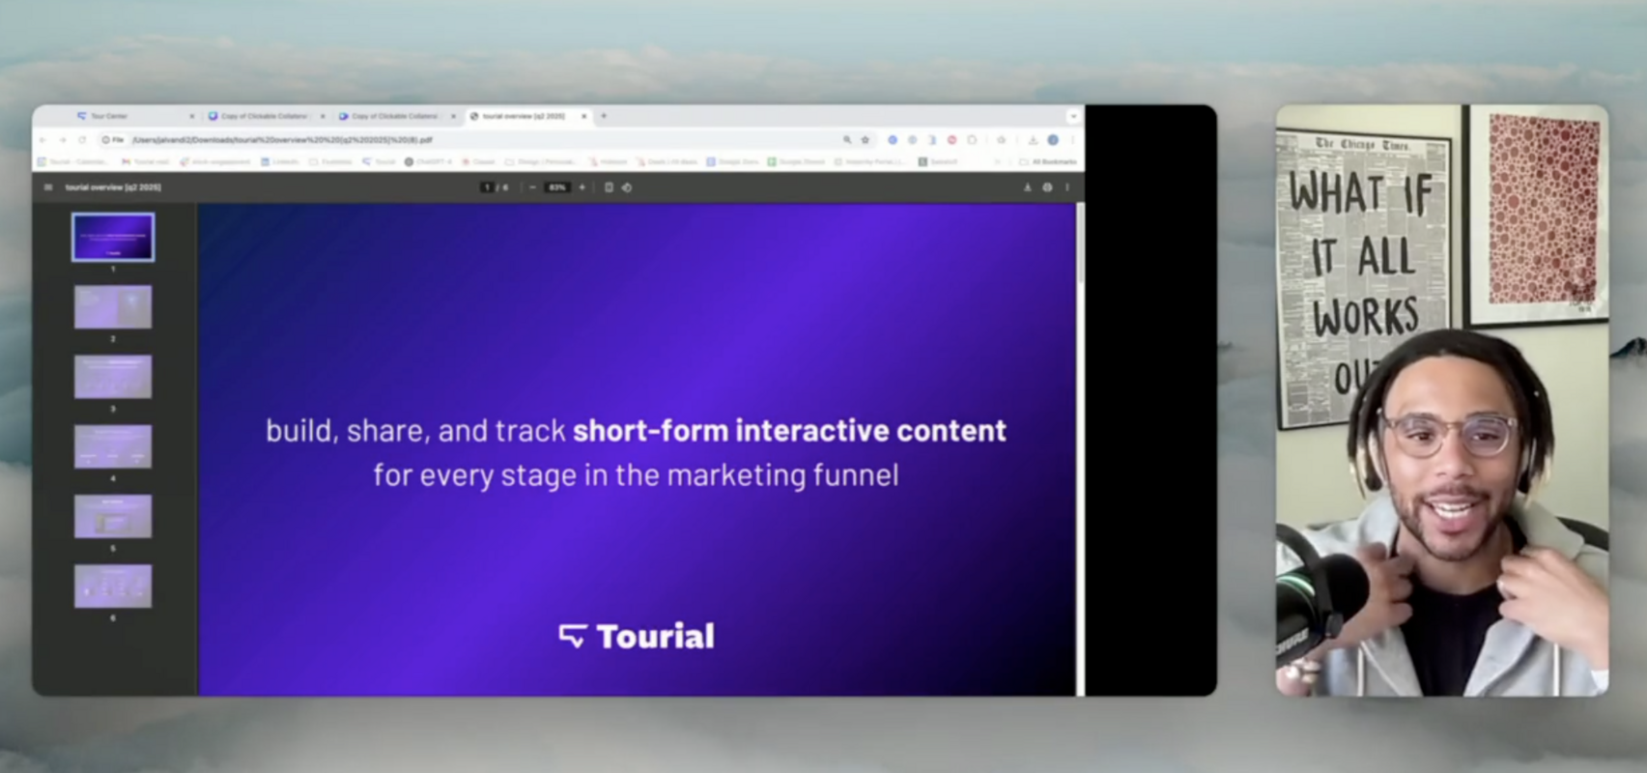Viewport: 1647px width, 773px height.
Task: Open the blue circle extension icon
Action: point(893,140)
